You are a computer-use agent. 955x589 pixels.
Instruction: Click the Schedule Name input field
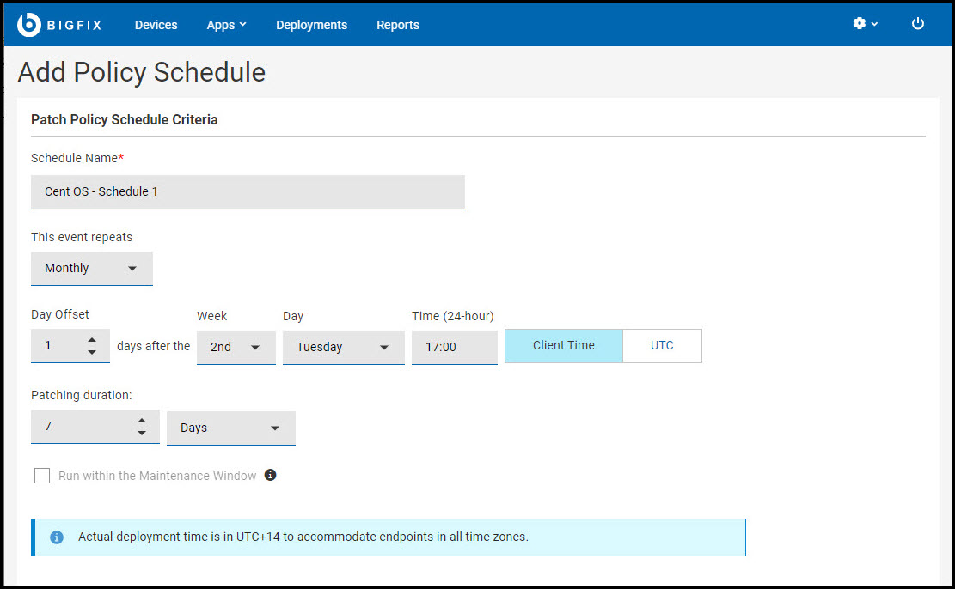(x=248, y=191)
